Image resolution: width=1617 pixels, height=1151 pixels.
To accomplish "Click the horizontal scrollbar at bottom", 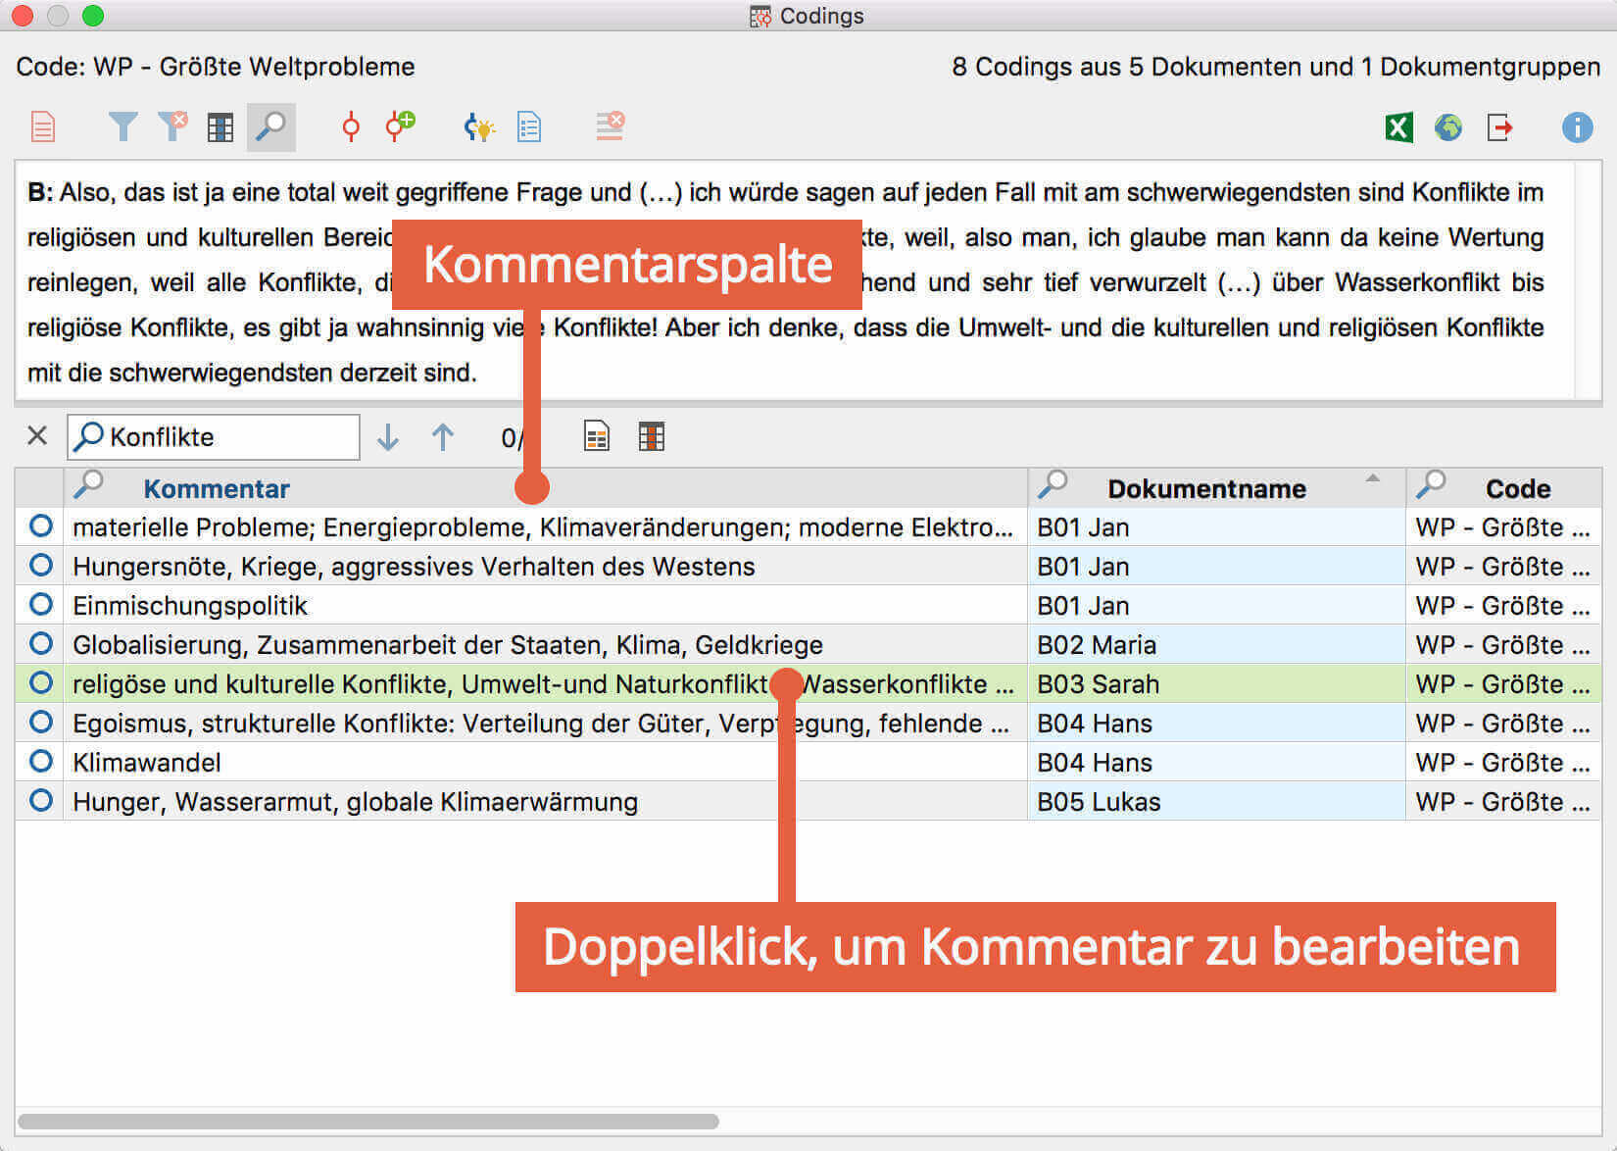I will pyautogui.click(x=368, y=1121).
